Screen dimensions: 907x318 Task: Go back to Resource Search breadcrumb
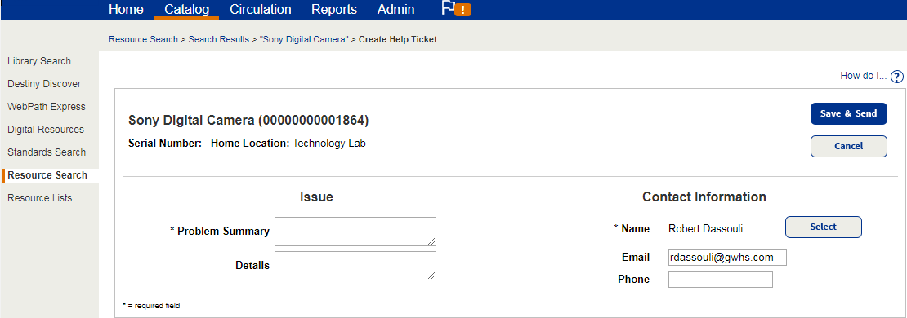[x=144, y=39]
